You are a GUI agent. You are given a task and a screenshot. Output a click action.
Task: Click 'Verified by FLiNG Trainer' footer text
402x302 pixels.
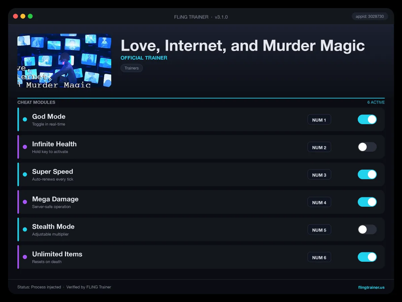click(x=89, y=287)
